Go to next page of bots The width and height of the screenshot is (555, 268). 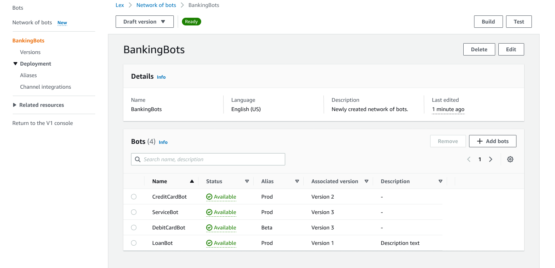tap(491, 159)
